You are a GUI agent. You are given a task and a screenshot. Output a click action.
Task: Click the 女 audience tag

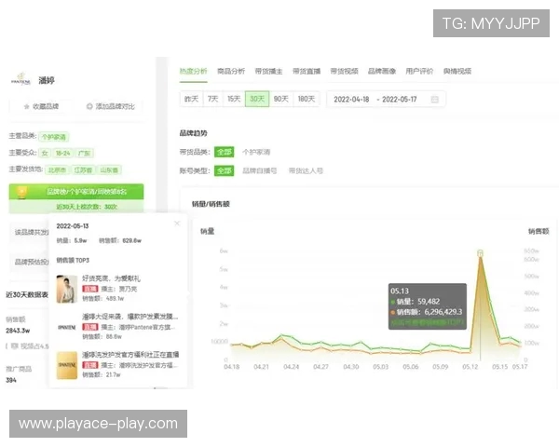coord(45,154)
